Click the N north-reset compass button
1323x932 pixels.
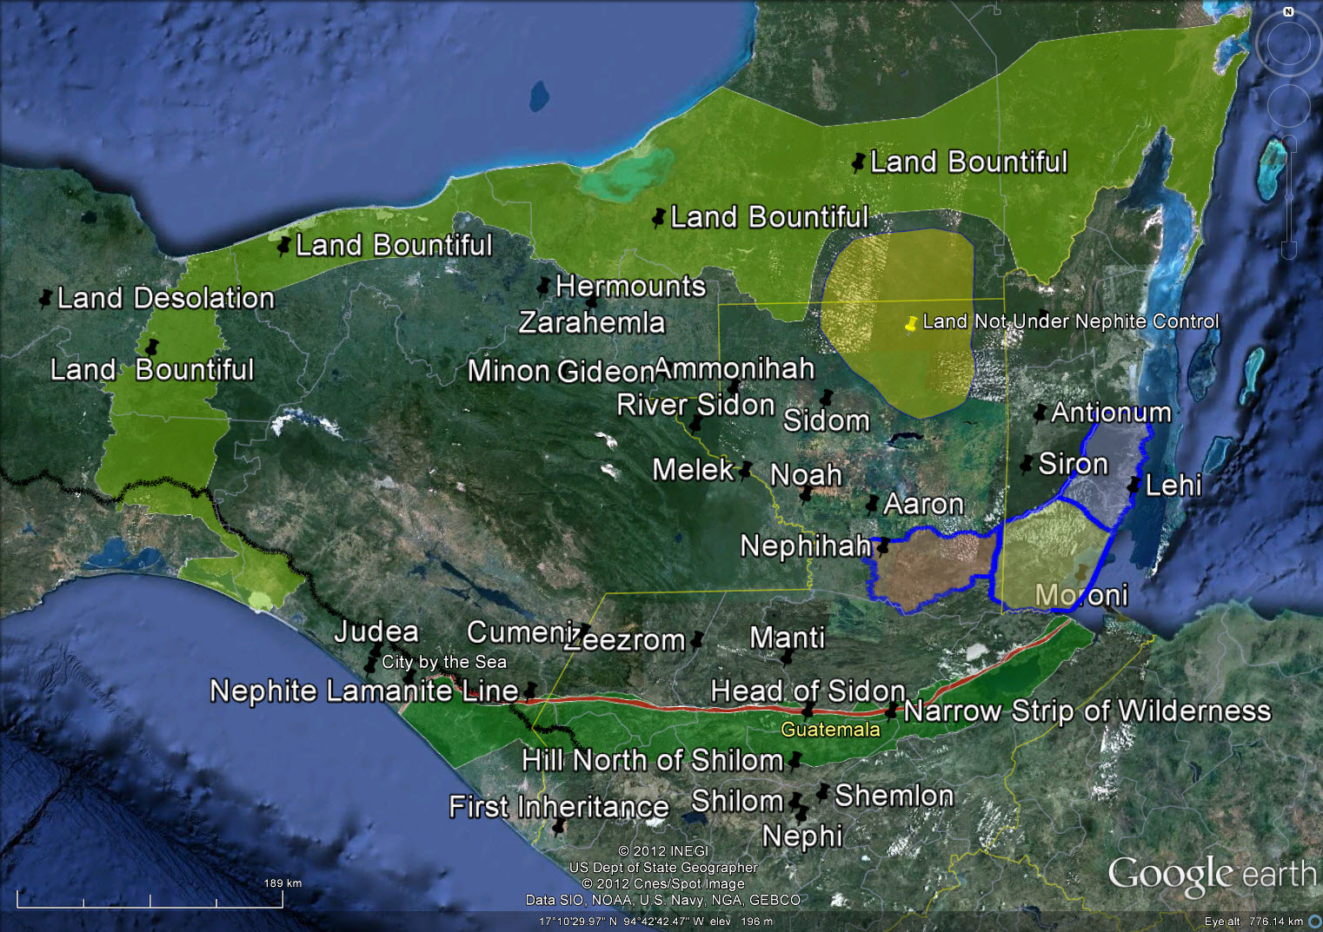point(1288,11)
